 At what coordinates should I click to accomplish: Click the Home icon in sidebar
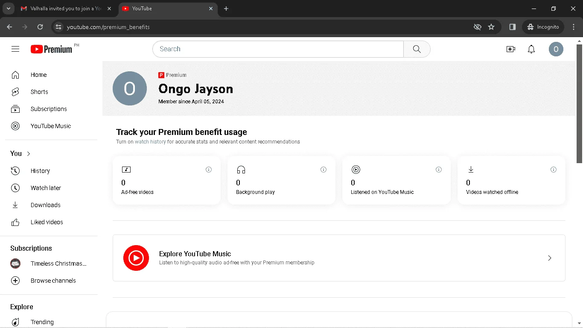pos(15,75)
